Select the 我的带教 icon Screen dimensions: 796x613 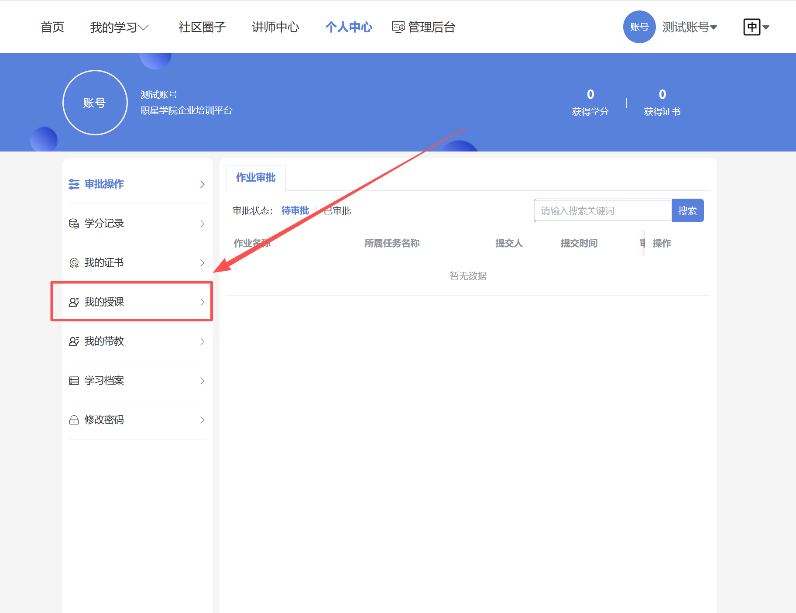point(73,341)
